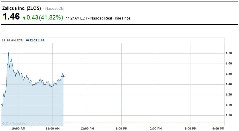
Task: Click the 11:19 AM EDT chart timestamp
Action: click(13, 40)
